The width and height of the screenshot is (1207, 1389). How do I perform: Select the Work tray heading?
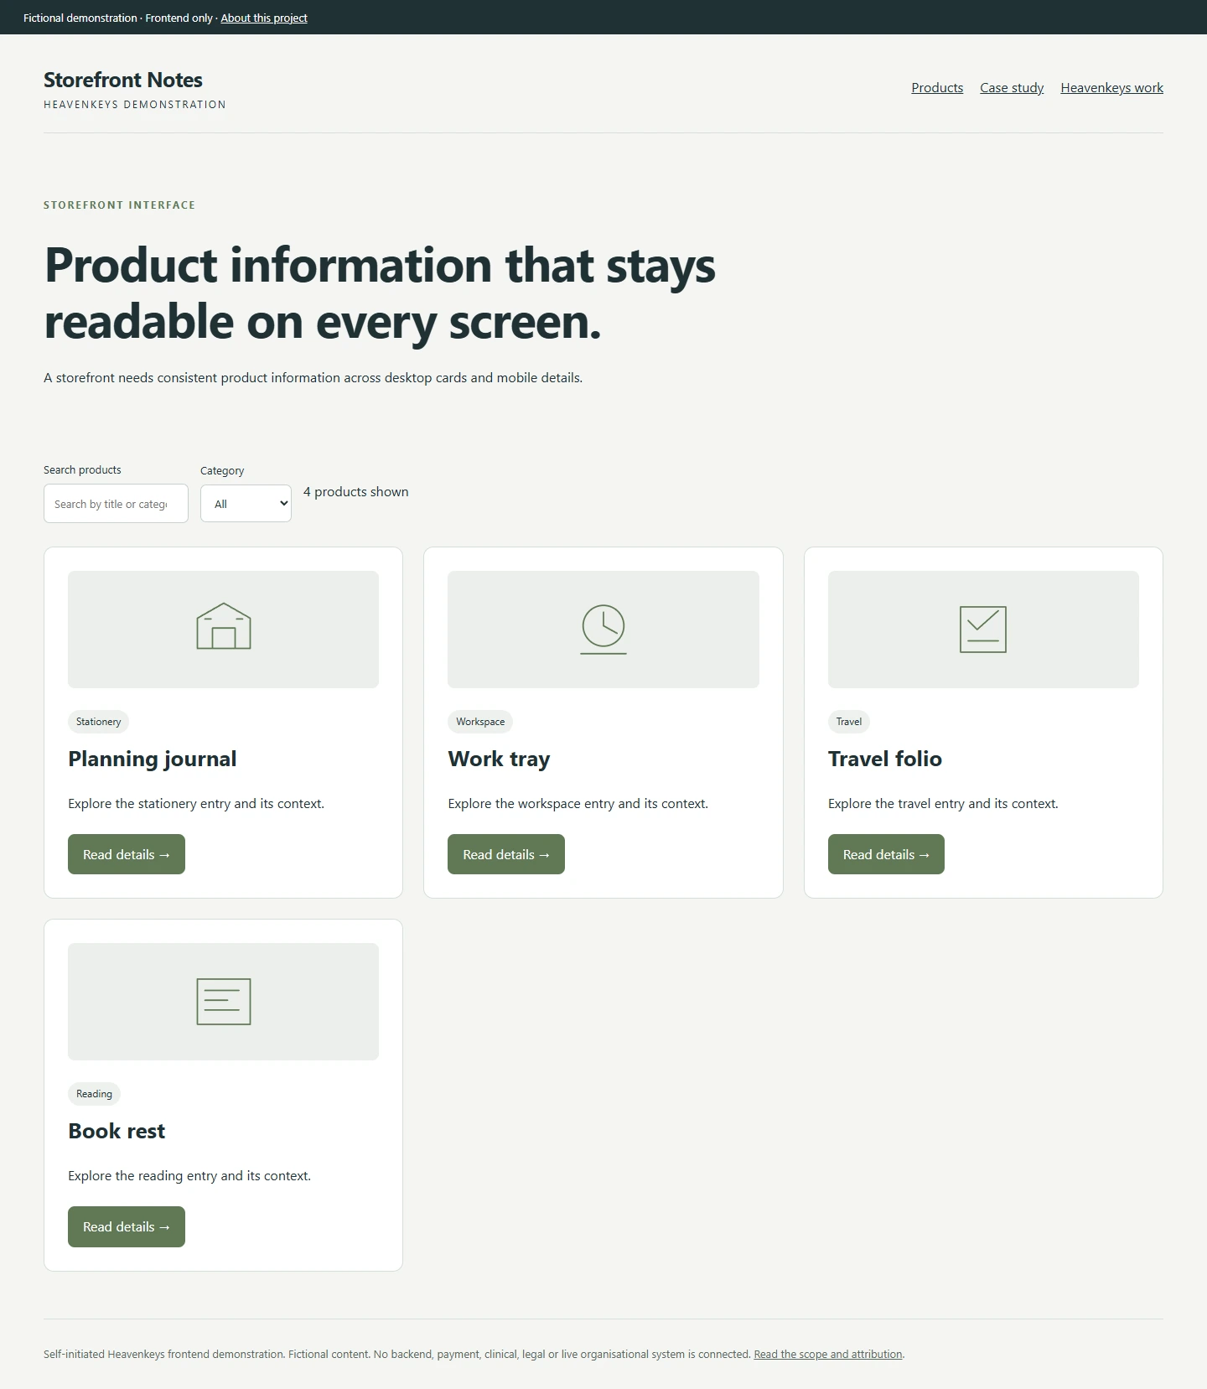click(x=499, y=759)
